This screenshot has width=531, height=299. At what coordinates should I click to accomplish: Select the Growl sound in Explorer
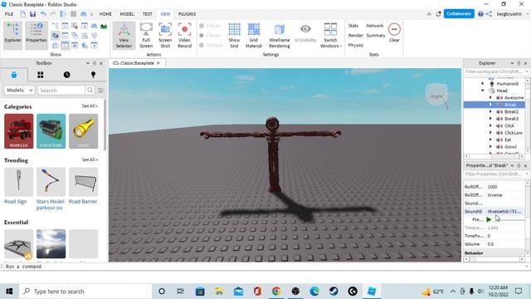click(510, 146)
